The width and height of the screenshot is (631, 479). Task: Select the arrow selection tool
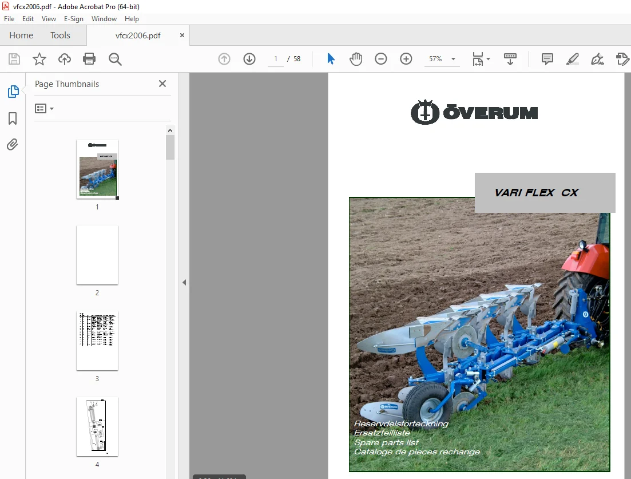pyautogui.click(x=331, y=59)
